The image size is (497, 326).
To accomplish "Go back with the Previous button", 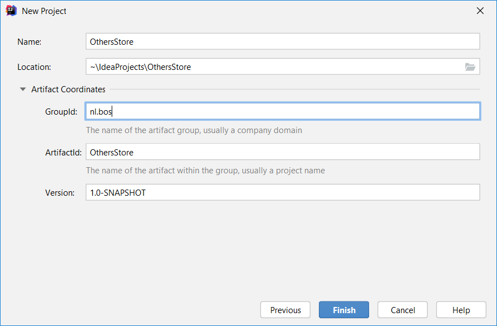I will click(x=285, y=310).
